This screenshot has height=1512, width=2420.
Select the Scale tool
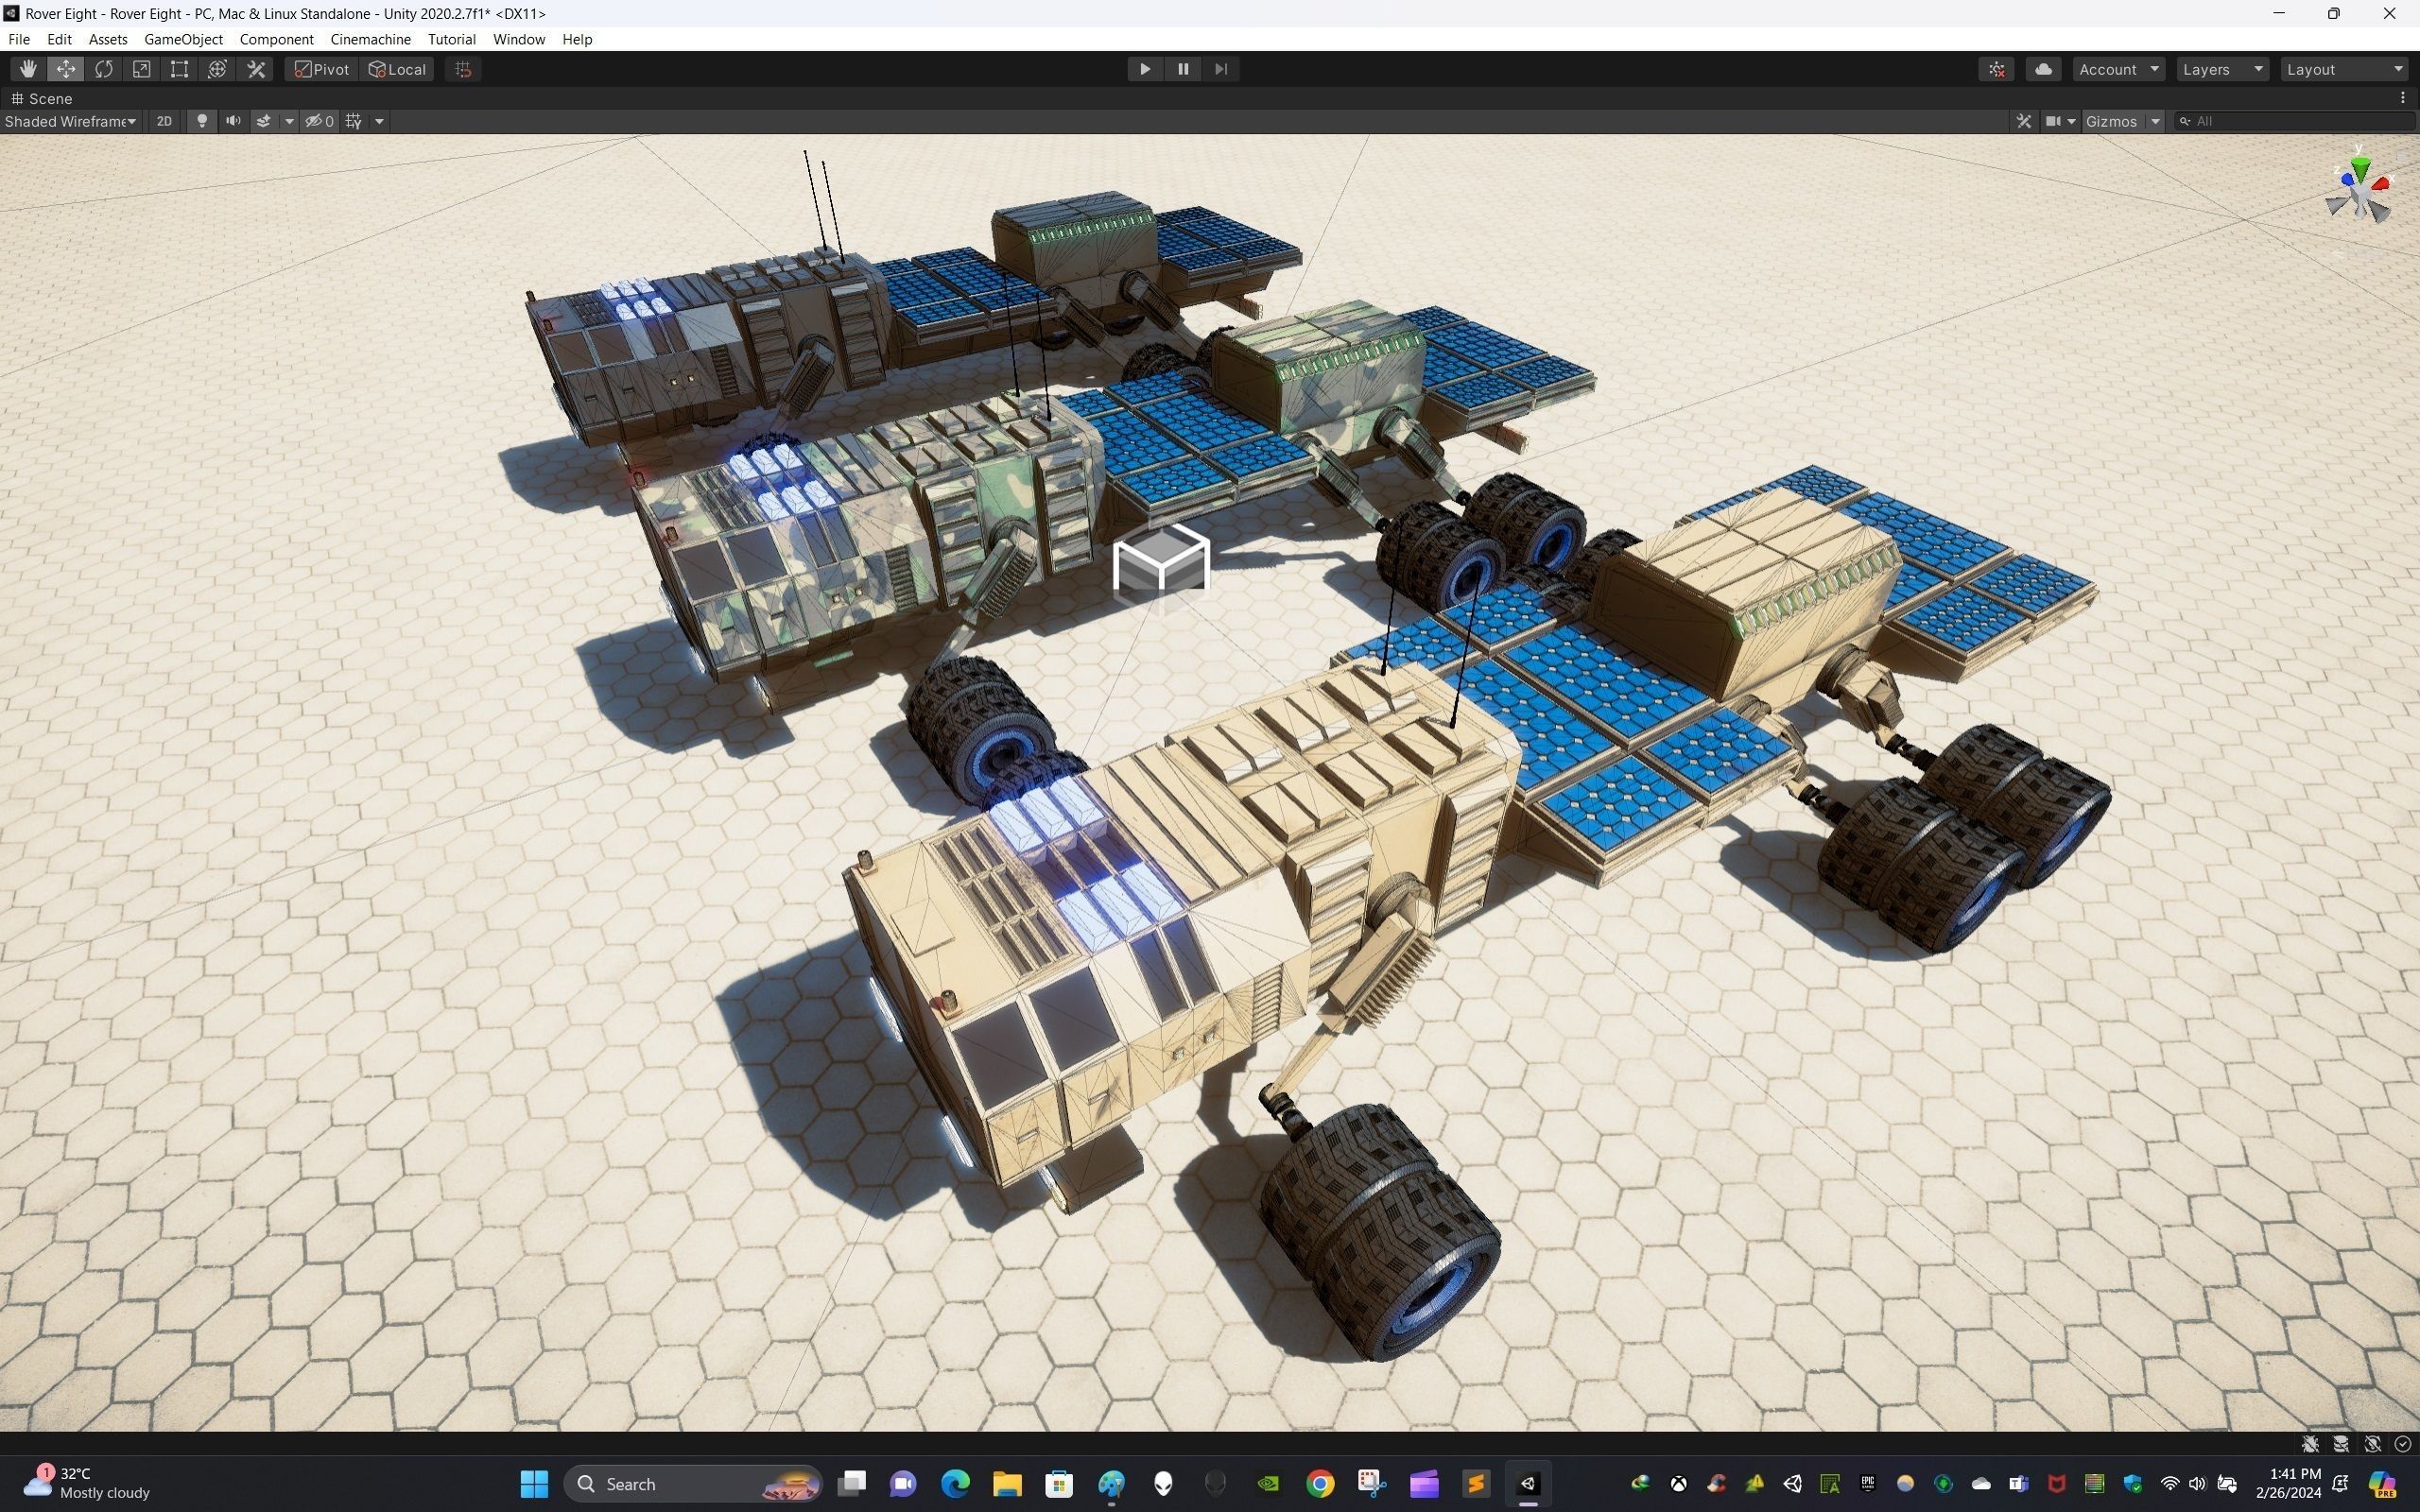[142, 69]
